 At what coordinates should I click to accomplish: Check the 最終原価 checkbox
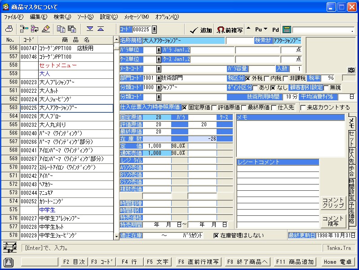244,107
